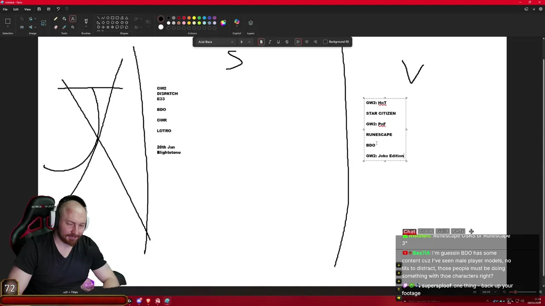Click the 'GW2: Joko Edition' text line
This screenshot has height=306, width=545.
[x=385, y=156]
